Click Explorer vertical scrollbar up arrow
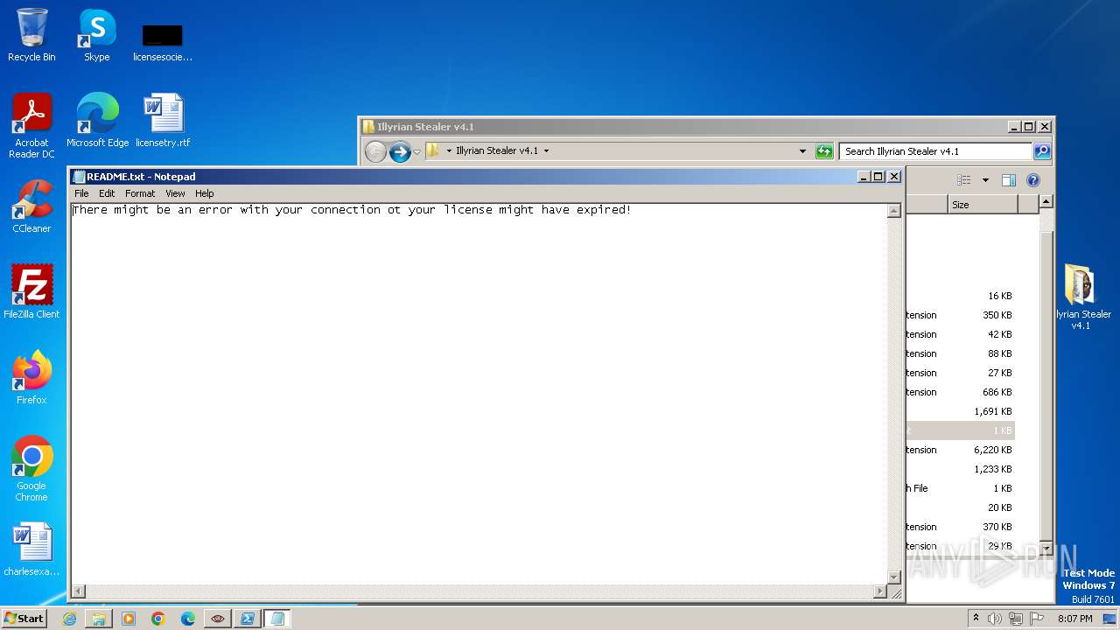This screenshot has width=1120, height=630. point(1046,201)
